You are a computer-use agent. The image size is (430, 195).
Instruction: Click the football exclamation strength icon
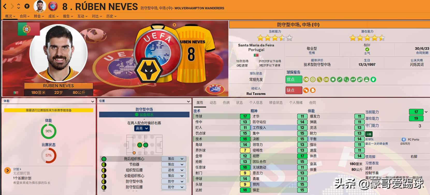306,79
